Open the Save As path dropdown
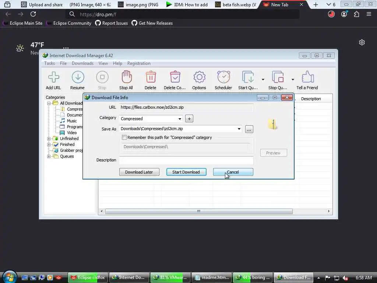This screenshot has width=377, height=283. 239,129
